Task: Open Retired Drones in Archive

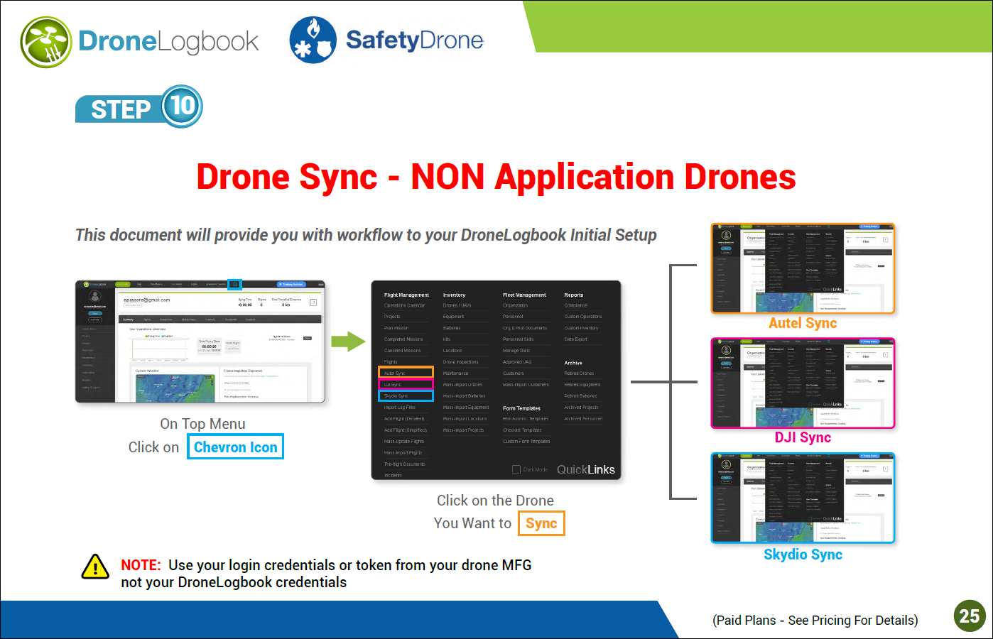Action: coord(579,373)
